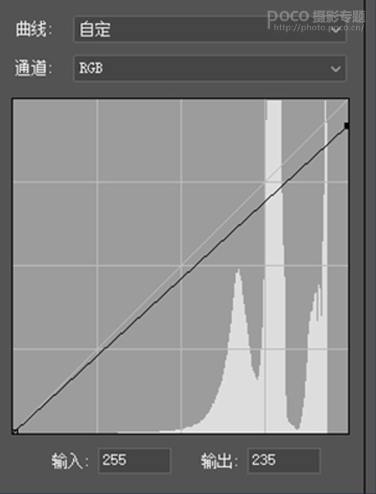Viewport: 376px width, 494px height.
Task: Click the left medium histogram peak
Action: tap(239, 346)
